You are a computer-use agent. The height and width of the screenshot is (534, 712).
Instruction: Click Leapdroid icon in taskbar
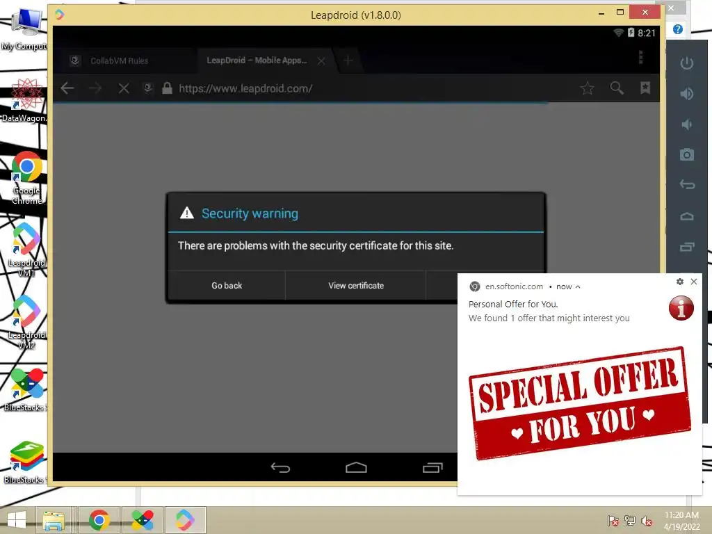pyautogui.click(x=185, y=520)
